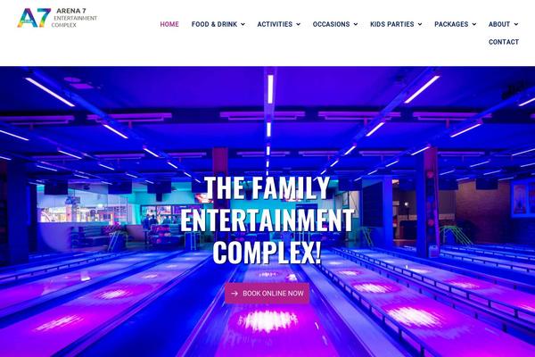The image size is (535, 357).
Task: Click the Book Online Now button
Action: [x=267, y=294]
